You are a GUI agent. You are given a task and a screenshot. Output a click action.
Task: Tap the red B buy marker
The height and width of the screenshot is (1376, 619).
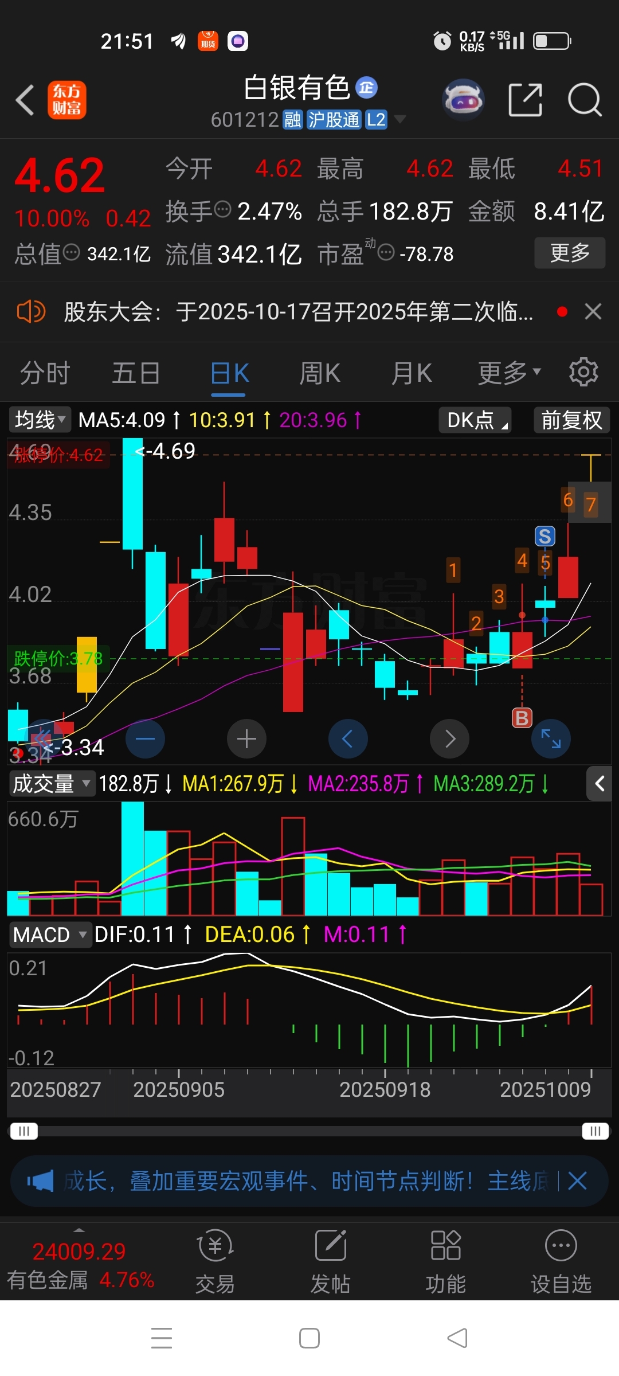point(522,718)
